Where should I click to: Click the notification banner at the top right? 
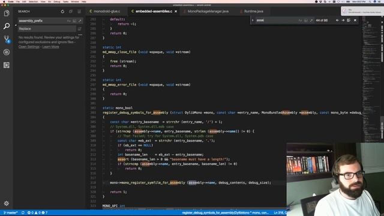pos(362,11)
